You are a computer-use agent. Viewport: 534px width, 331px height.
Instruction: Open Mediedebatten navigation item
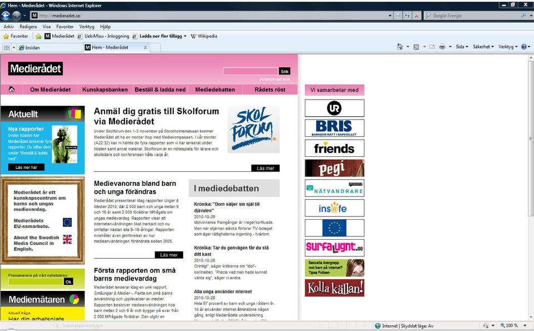coord(215,90)
